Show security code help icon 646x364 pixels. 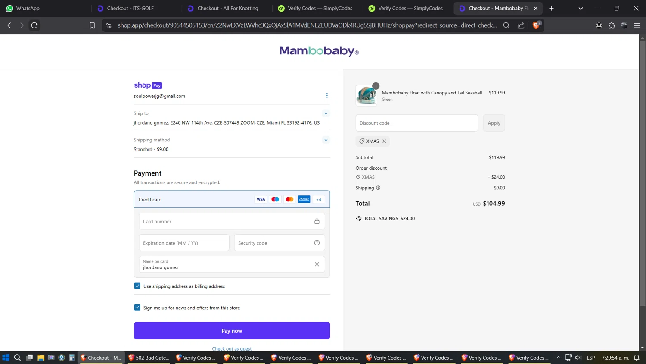[317, 243]
